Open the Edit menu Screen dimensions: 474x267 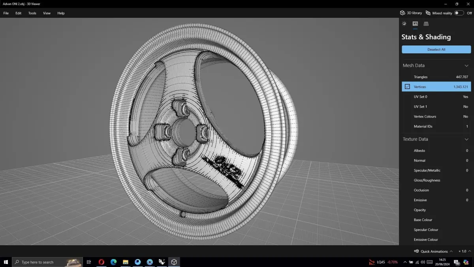click(x=19, y=13)
